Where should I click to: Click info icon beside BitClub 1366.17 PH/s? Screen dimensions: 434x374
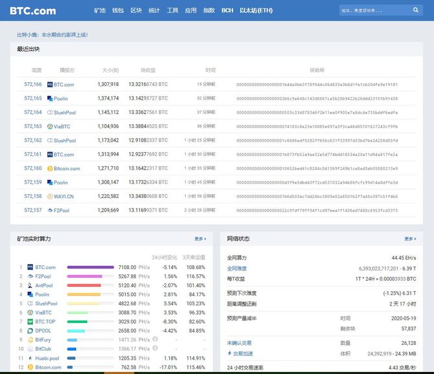155,348
